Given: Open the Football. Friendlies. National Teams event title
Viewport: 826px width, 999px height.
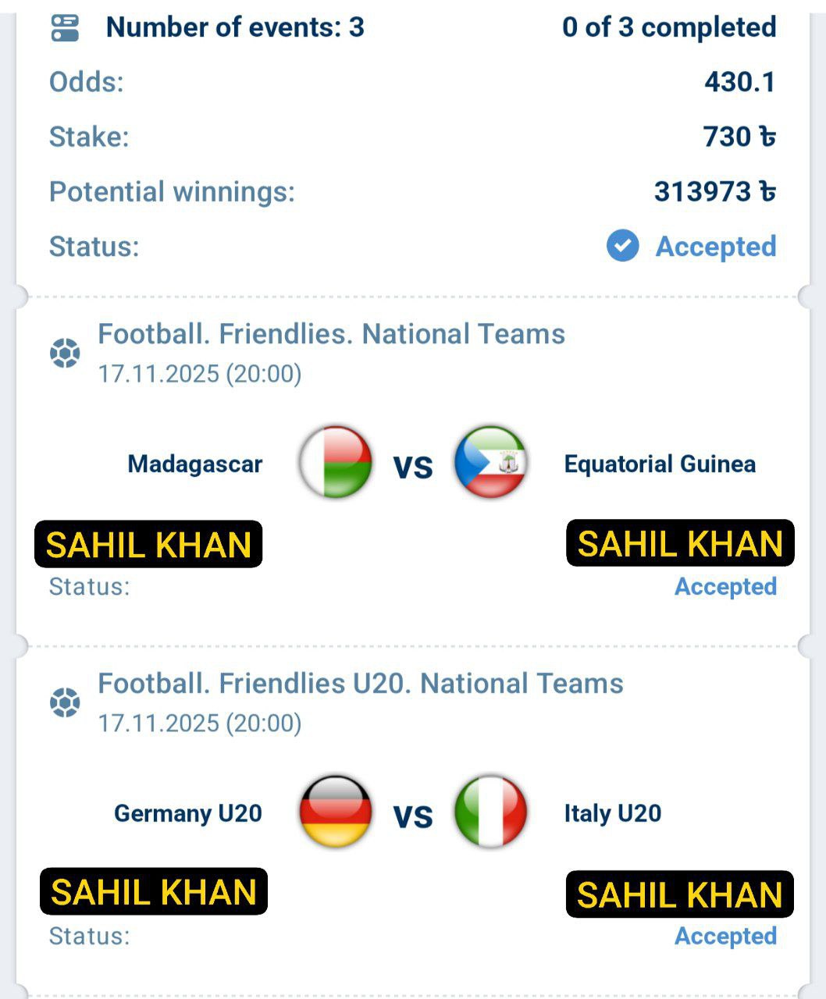Looking at the screenshot, I should click(331, 334).
